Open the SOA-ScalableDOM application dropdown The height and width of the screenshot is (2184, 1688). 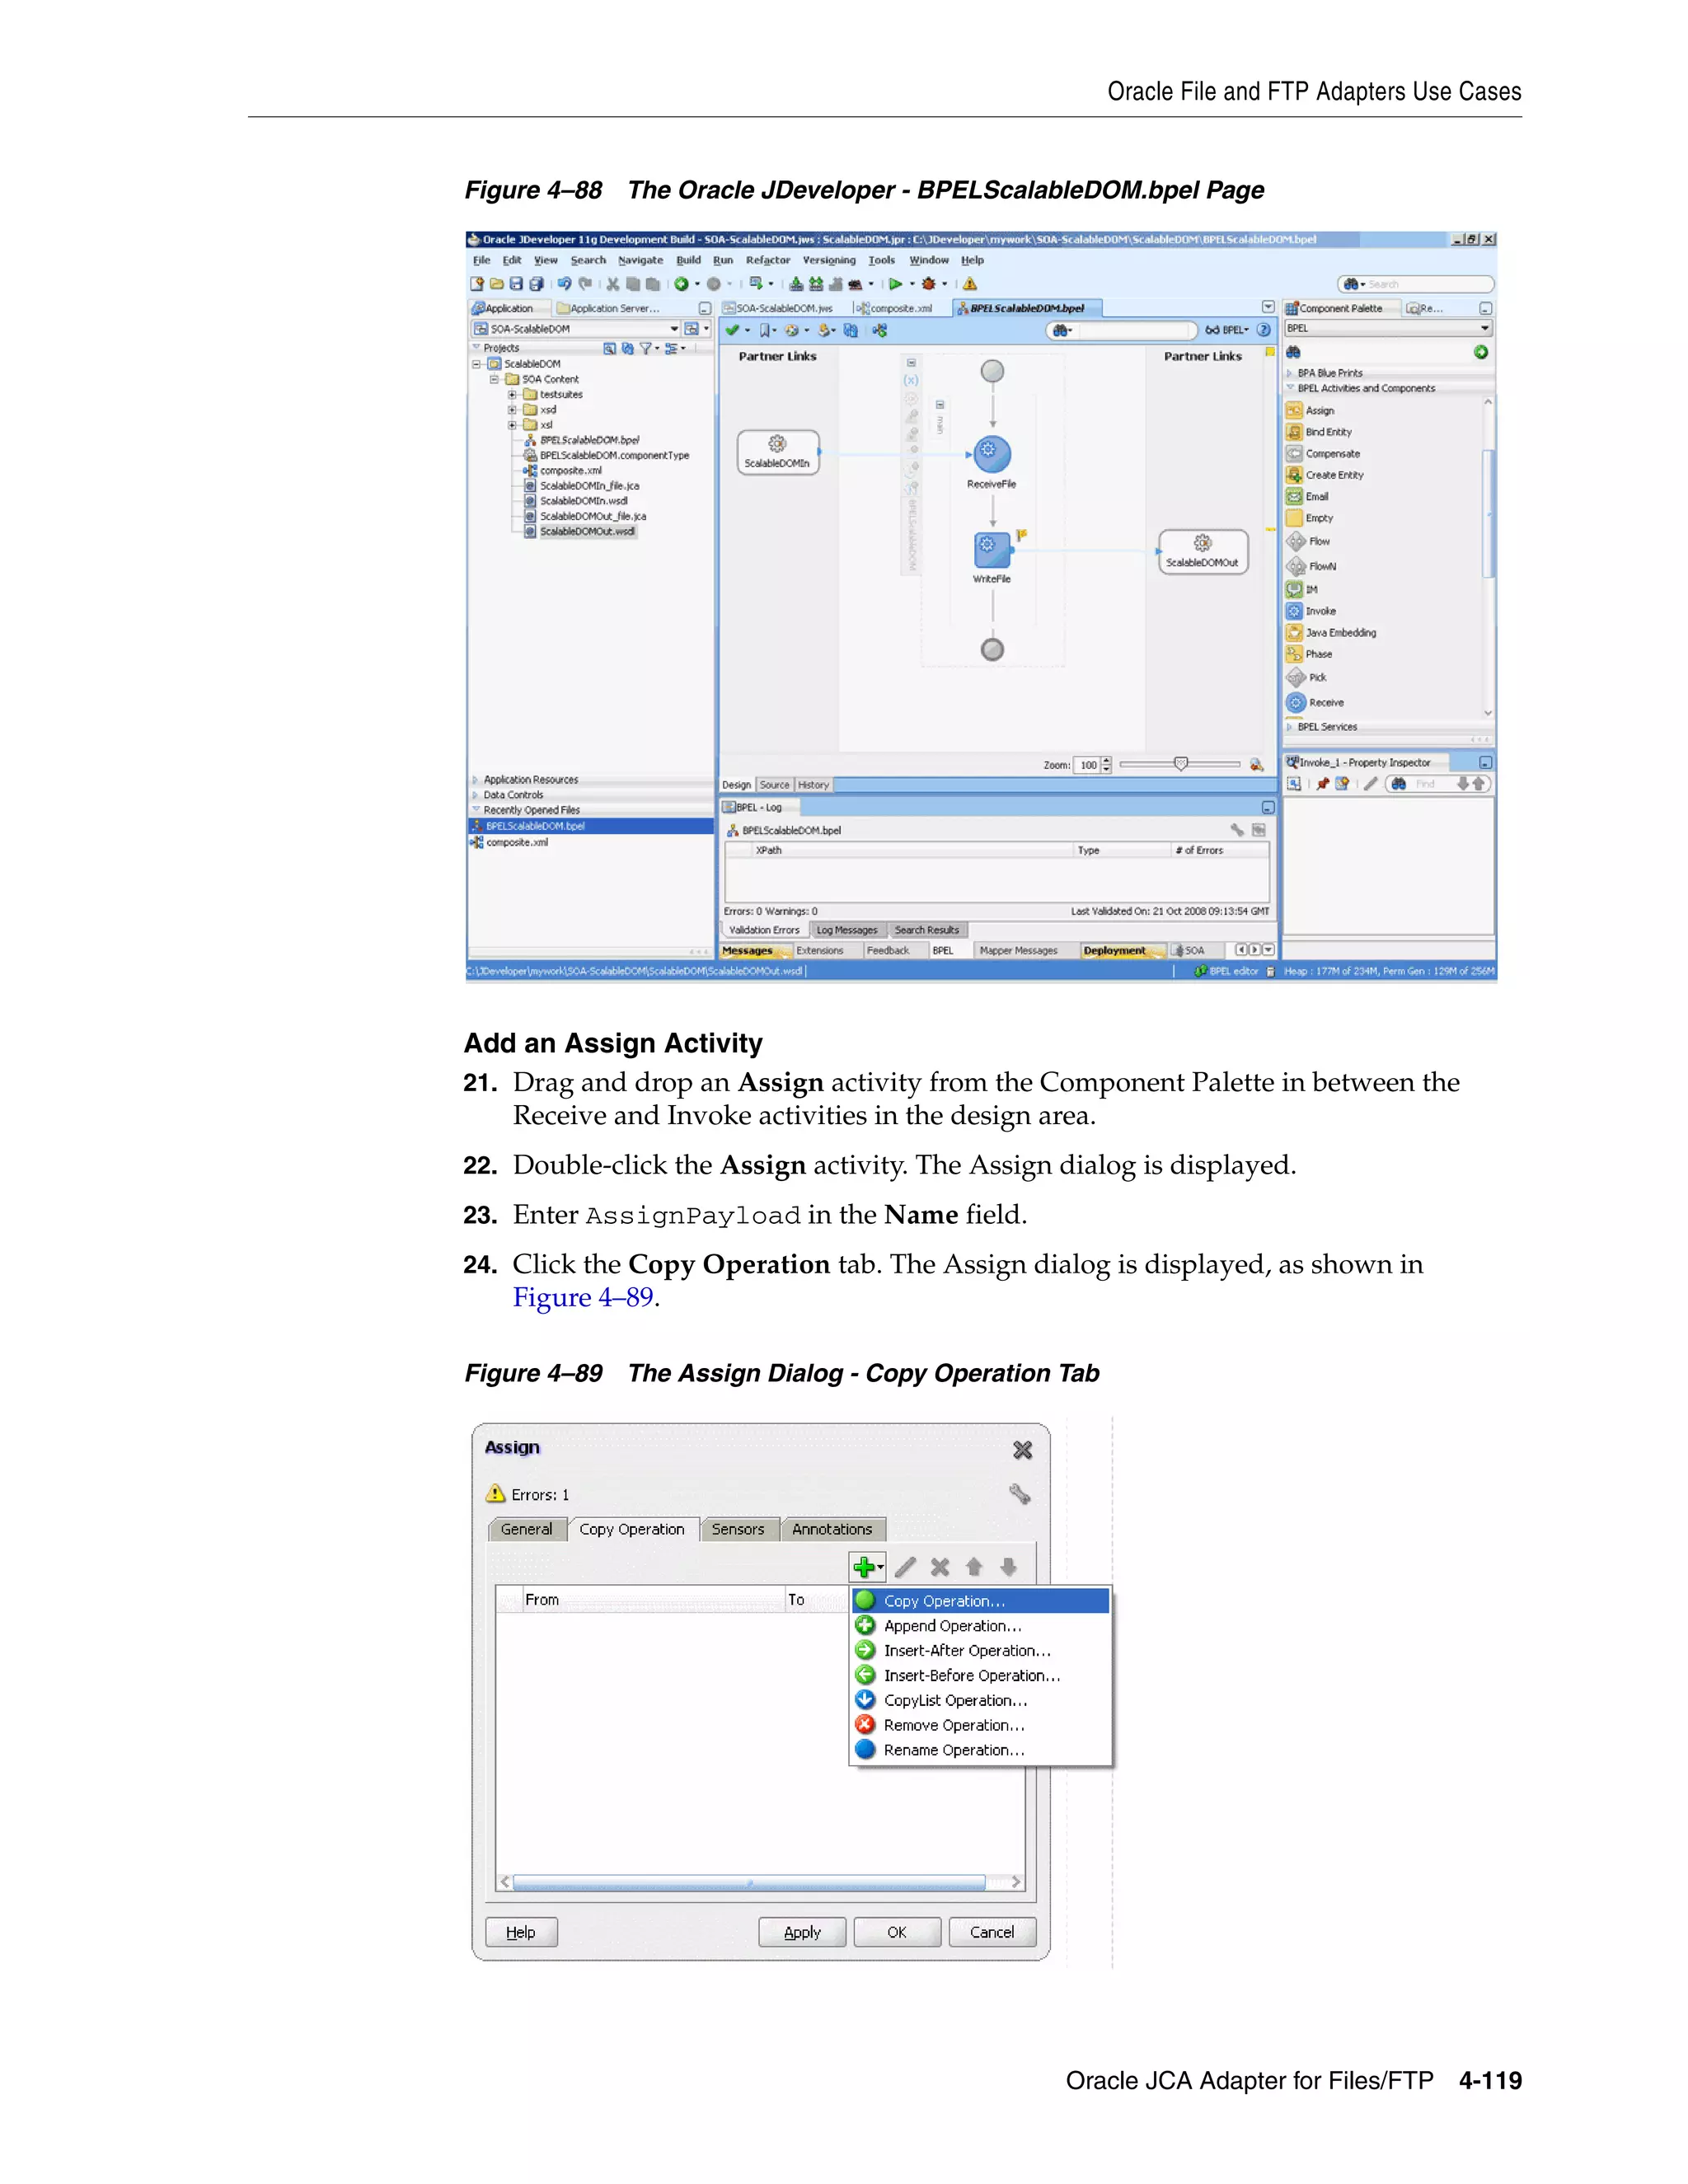tap(674, 328)
